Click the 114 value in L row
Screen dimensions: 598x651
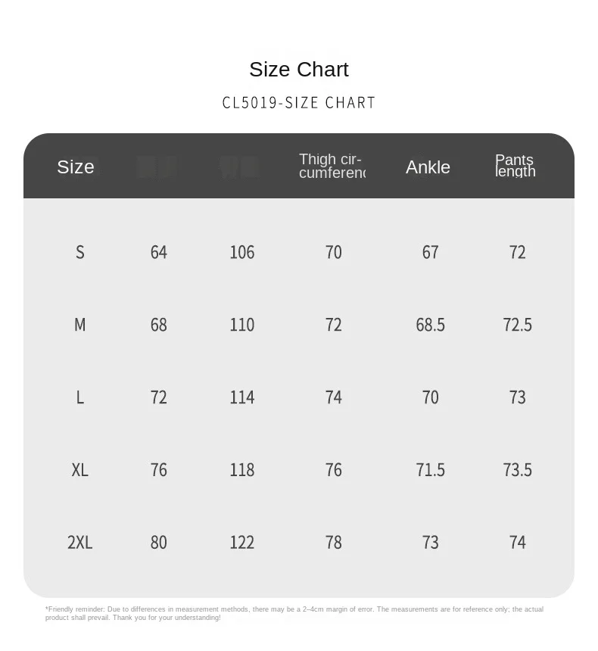coord(242,397)
